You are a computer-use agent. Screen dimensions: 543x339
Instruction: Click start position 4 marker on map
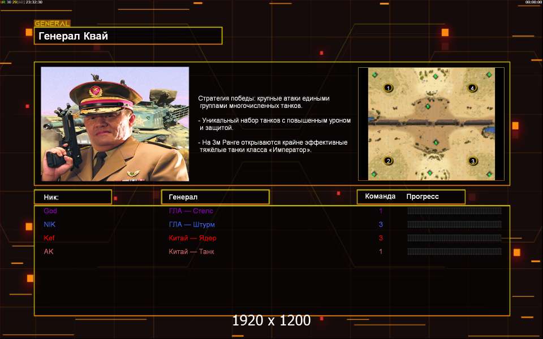click(x=472, y=88)
